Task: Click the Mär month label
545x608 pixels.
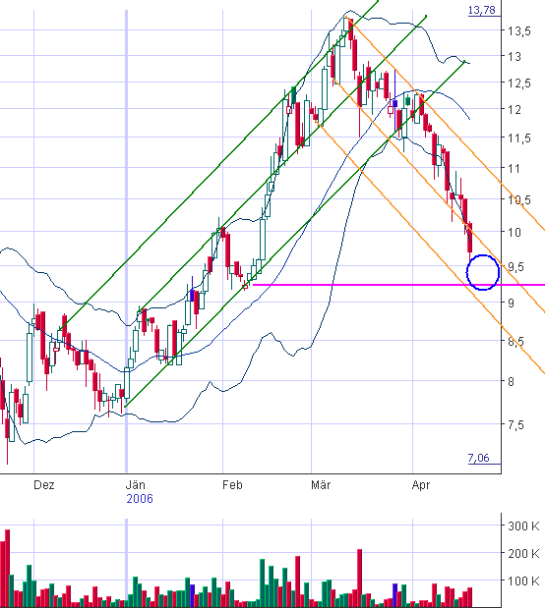Action: point(321,485)
